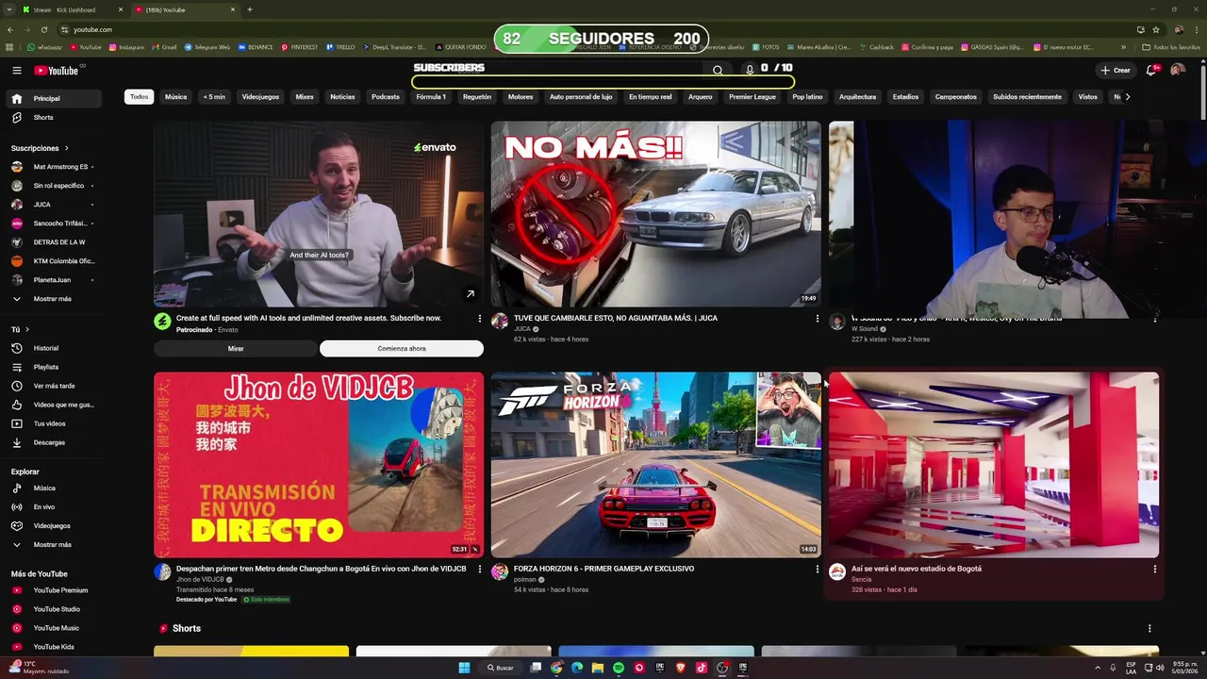Open Mat Armstrong ES subscription

coord(60,167)
